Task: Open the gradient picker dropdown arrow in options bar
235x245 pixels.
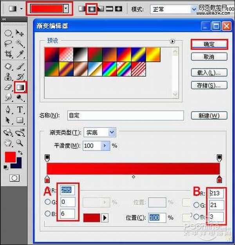Action: pyautogui.click(x=66, y=8)
